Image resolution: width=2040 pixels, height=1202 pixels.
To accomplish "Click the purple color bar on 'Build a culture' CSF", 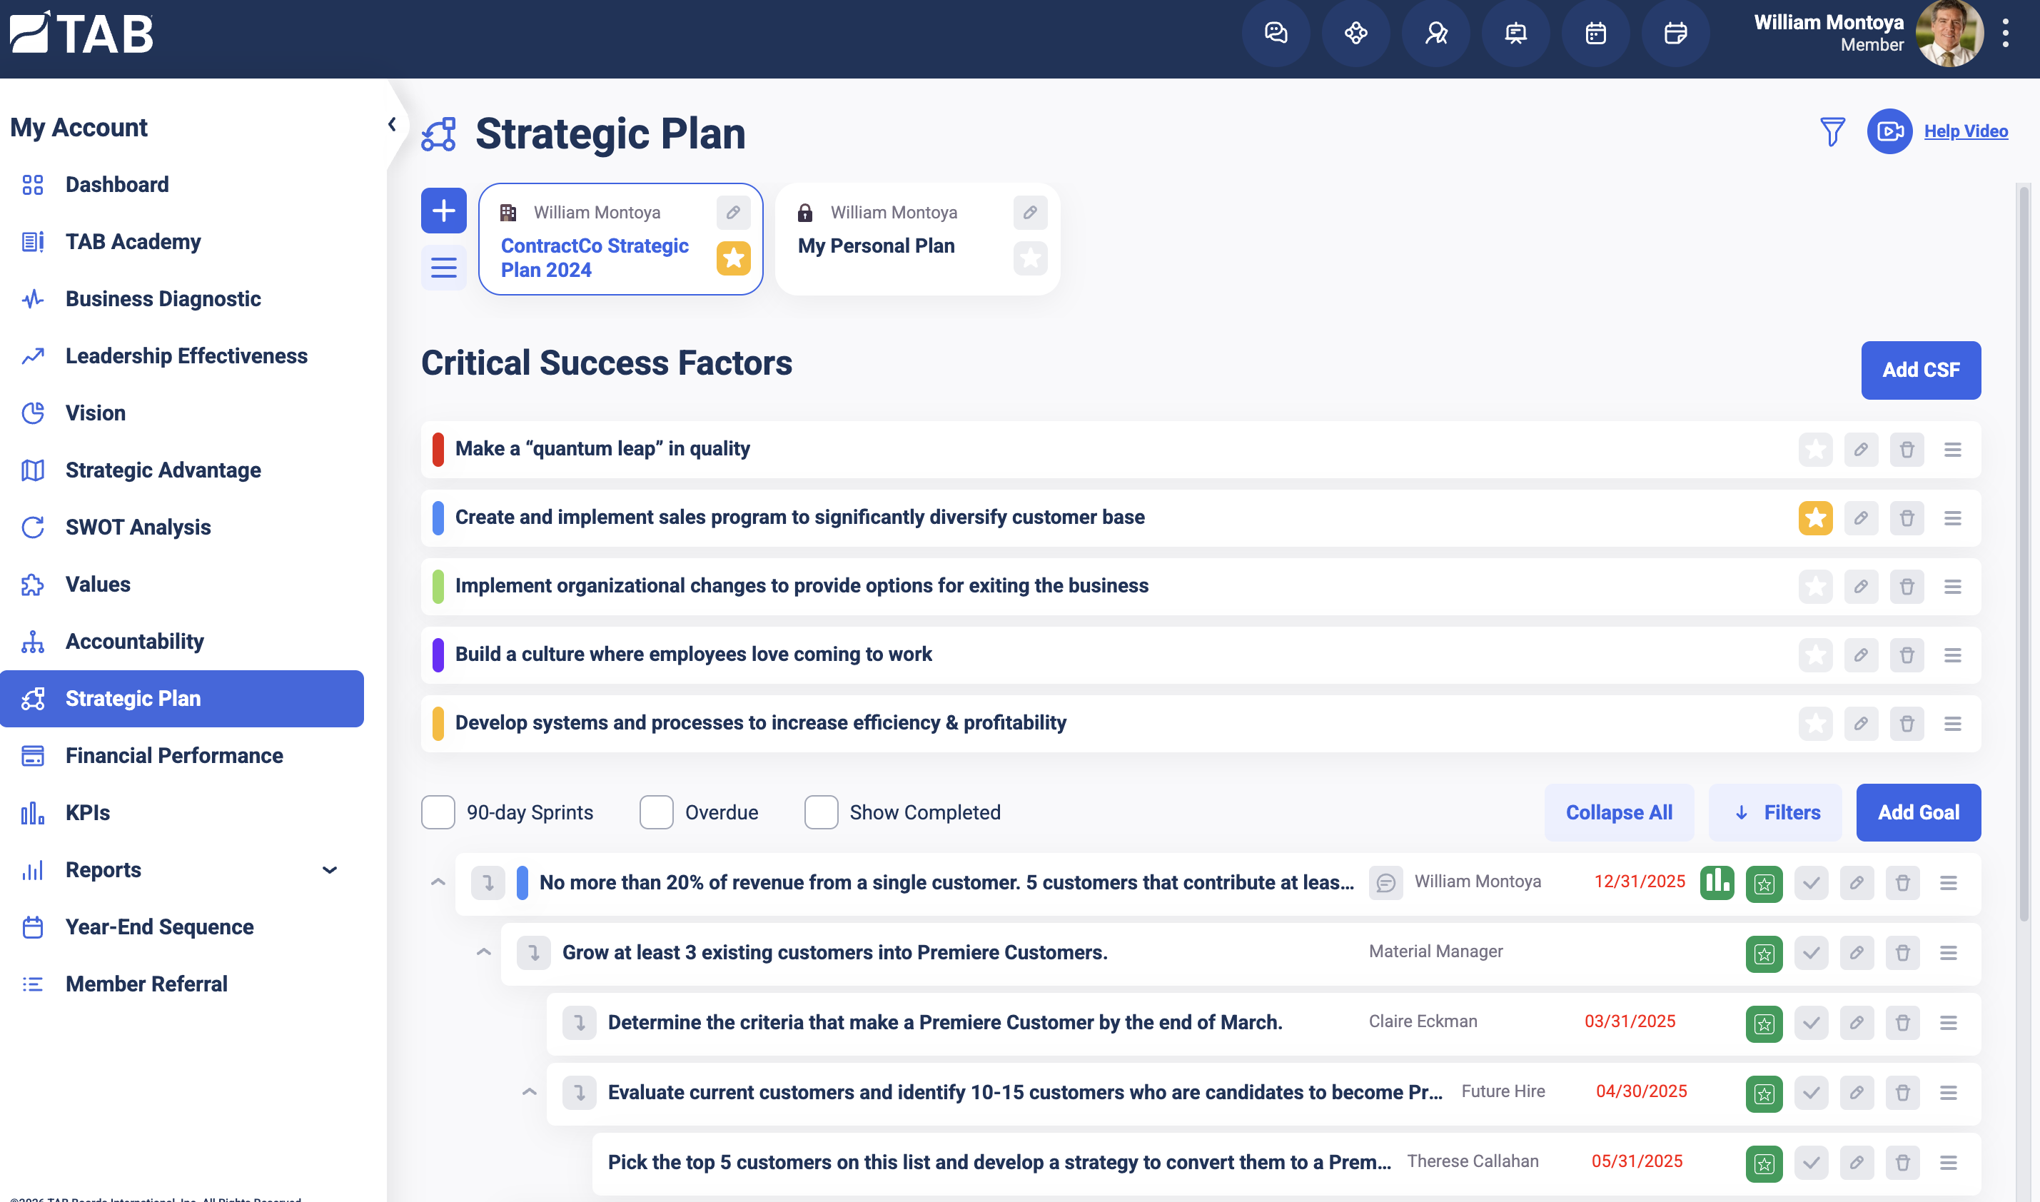I will click(438, 655).
